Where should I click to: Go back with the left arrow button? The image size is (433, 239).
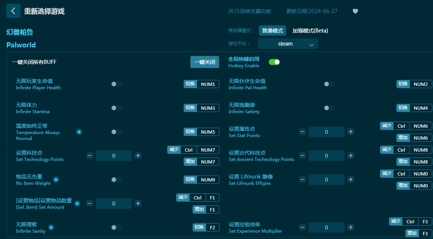pyautogui.click(x=13, y=11)
